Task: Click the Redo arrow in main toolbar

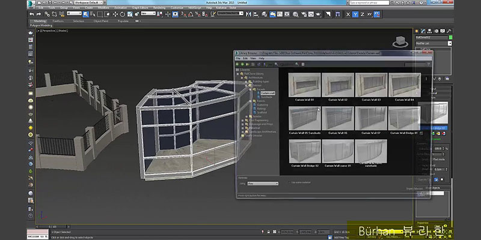Action: pyautogui.click(x=38, y=14)
